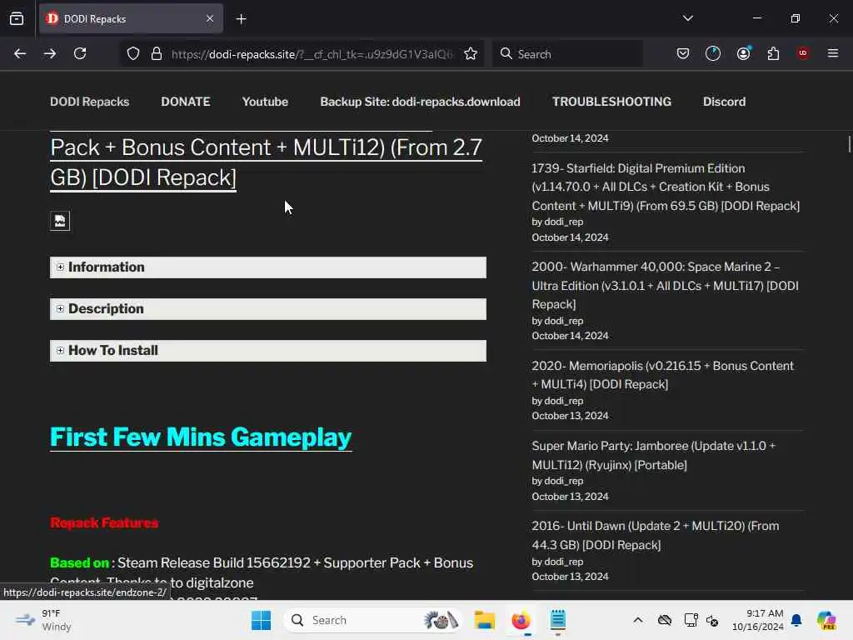Open the Extensions puzzle icon
The height and width of the screenshot is (640, 853).
pos(773,53)
